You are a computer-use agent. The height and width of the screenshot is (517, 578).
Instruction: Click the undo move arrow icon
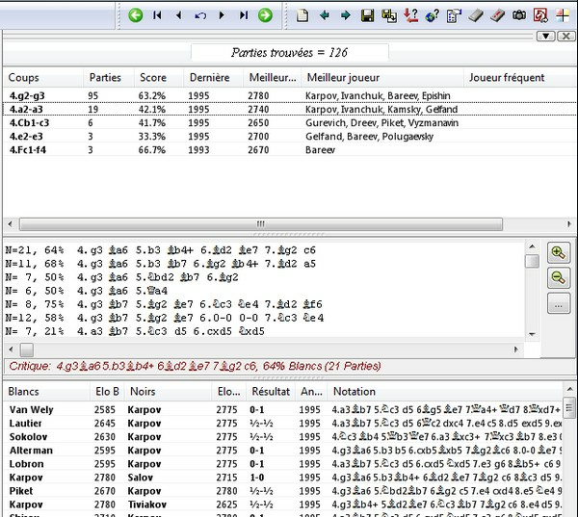click(200, 15)
